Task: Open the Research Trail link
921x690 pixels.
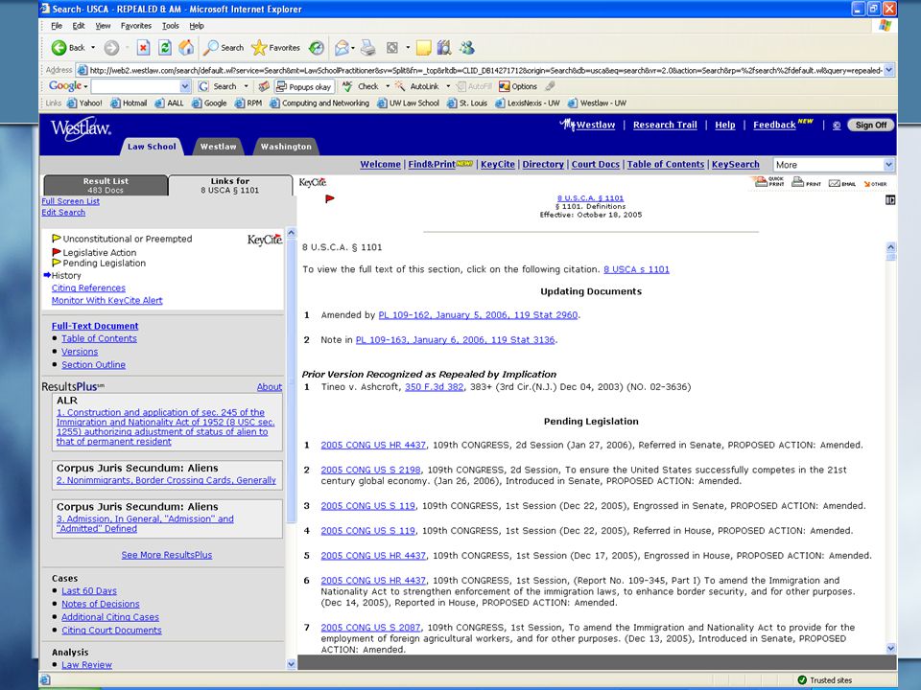Action: tap(665, 125)
